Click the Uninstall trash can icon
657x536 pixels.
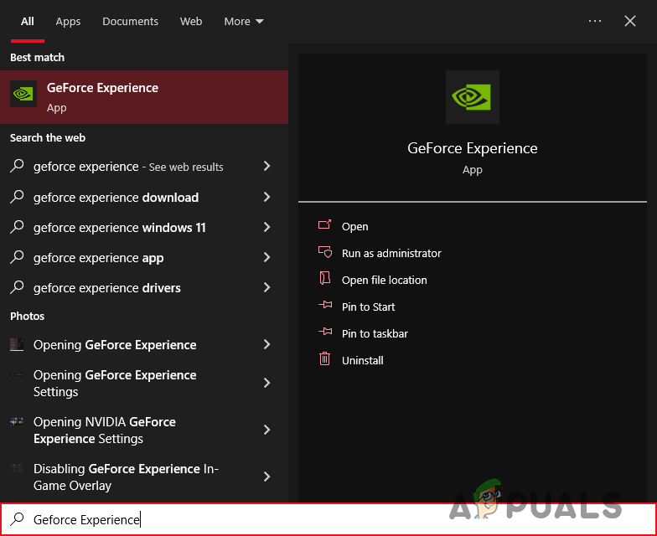click(x=325, y=358)
